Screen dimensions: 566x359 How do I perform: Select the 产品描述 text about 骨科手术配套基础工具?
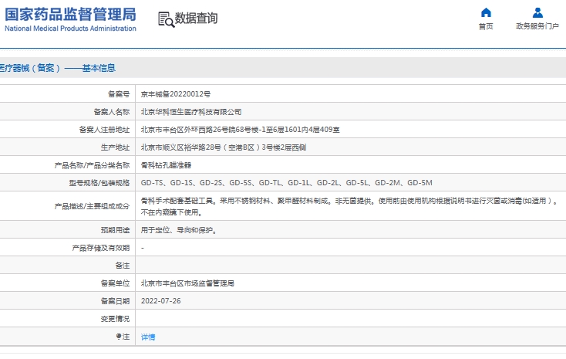349,206
